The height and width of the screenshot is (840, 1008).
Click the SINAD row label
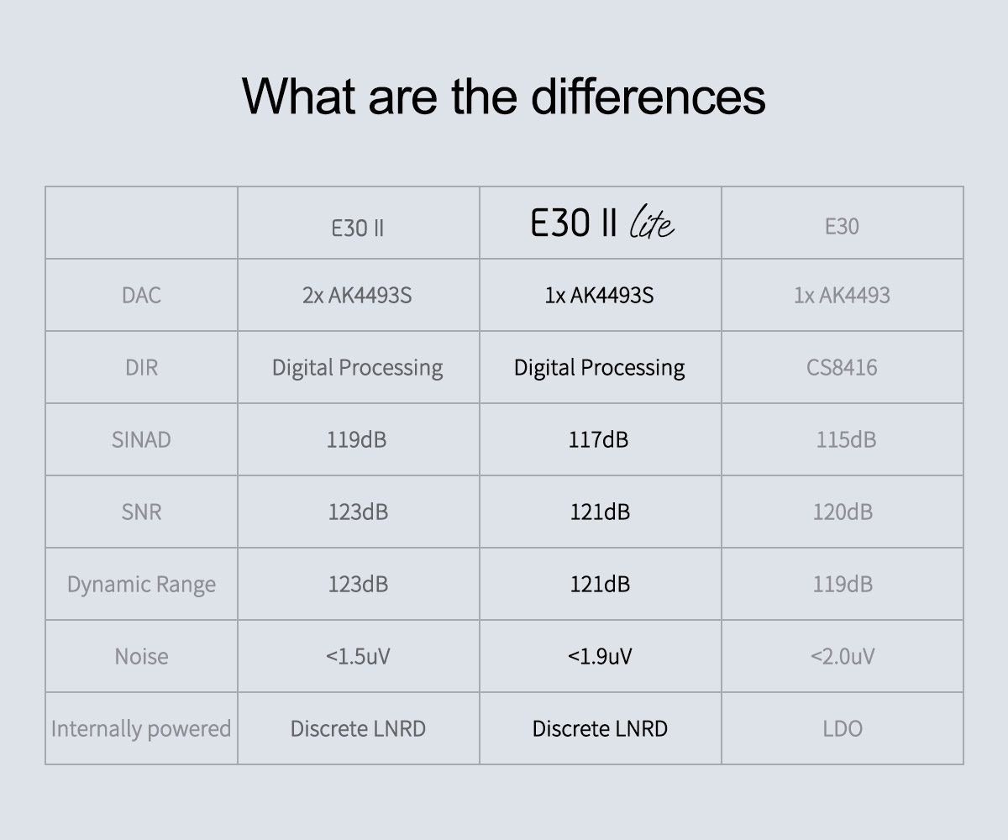141,440
